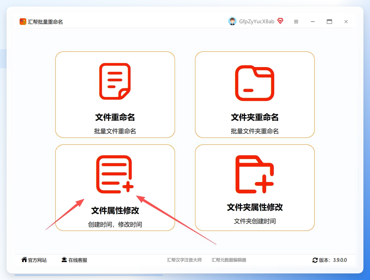Open 汇帮元数据编辑器 link

[x=229, y=260]
